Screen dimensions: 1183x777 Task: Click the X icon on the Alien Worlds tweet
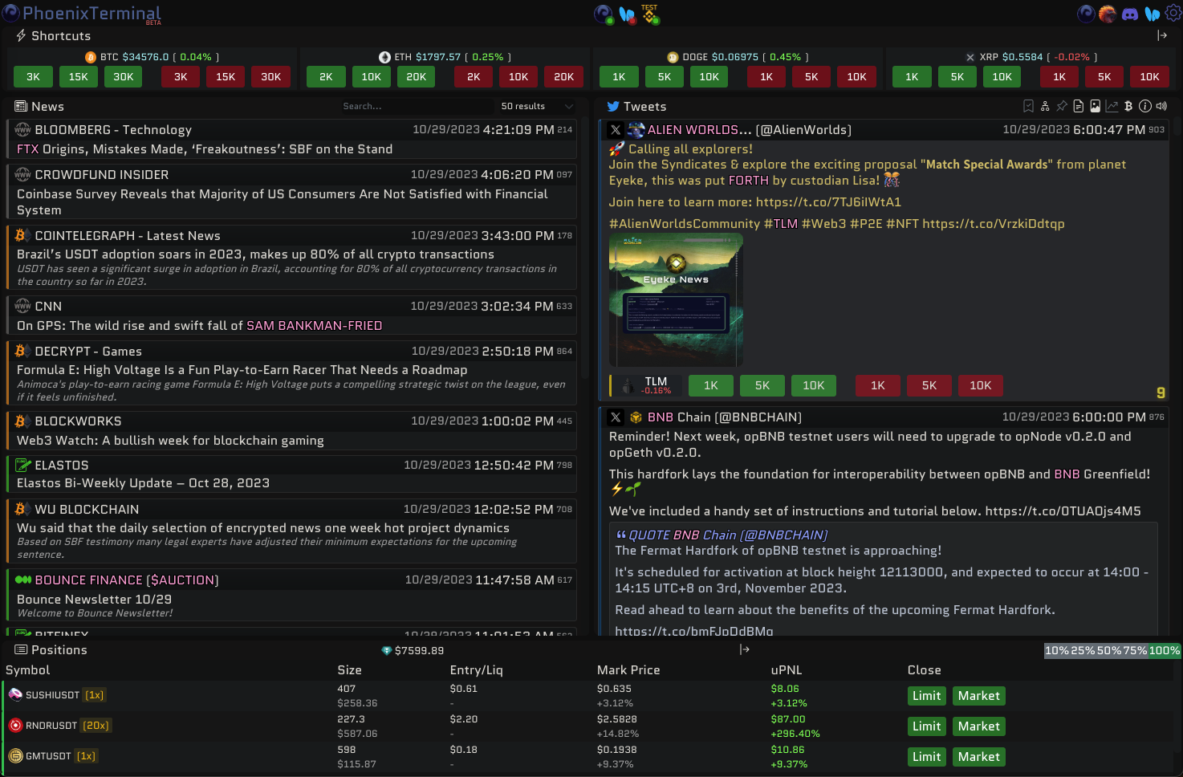[616, 129]
